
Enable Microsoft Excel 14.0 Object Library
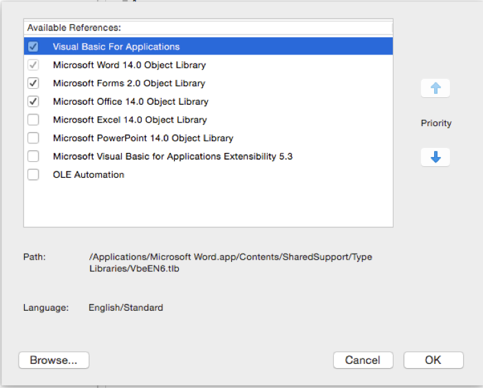click(x=33, y=120)
